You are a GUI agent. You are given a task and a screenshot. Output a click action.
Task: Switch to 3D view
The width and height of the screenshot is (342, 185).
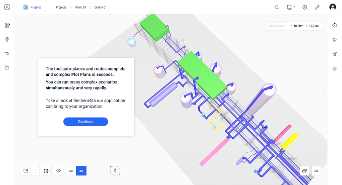click(x=81, y=171)
